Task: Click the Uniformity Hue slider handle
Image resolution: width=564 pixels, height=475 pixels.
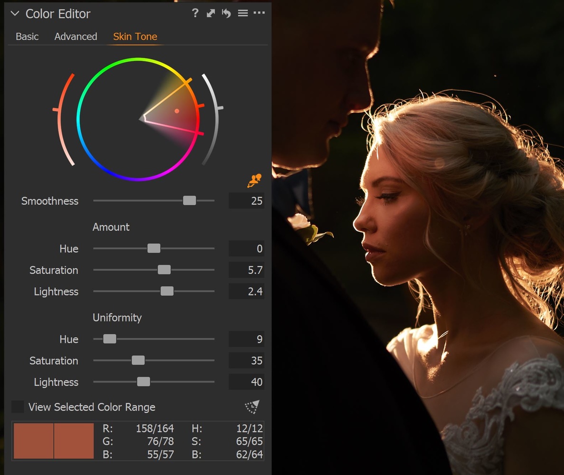Action: pos(110,339)
